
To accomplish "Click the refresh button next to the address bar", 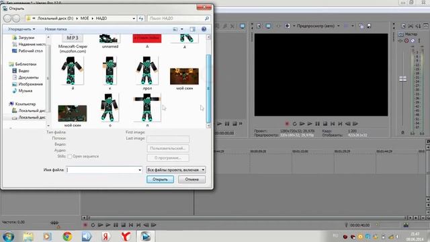I will [141, 18].
